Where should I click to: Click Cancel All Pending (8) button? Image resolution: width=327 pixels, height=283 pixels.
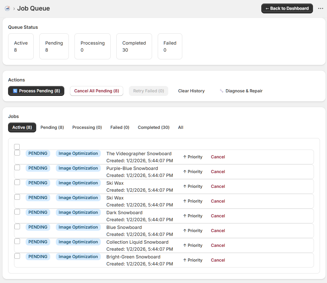point(97,91)
